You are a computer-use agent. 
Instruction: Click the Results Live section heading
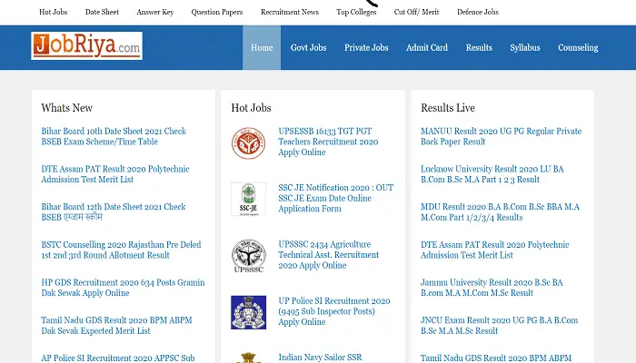(x=448, y=108)
